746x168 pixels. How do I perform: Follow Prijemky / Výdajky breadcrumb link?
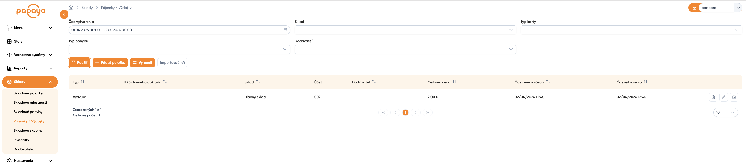pyautogui.click(x=116, y=8)
